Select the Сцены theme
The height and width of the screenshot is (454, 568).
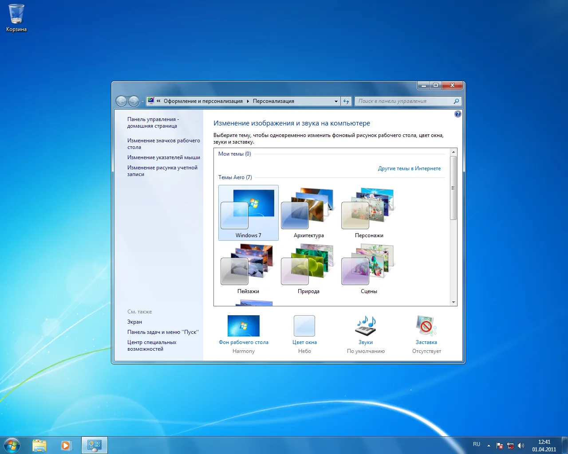coord(369,269)
